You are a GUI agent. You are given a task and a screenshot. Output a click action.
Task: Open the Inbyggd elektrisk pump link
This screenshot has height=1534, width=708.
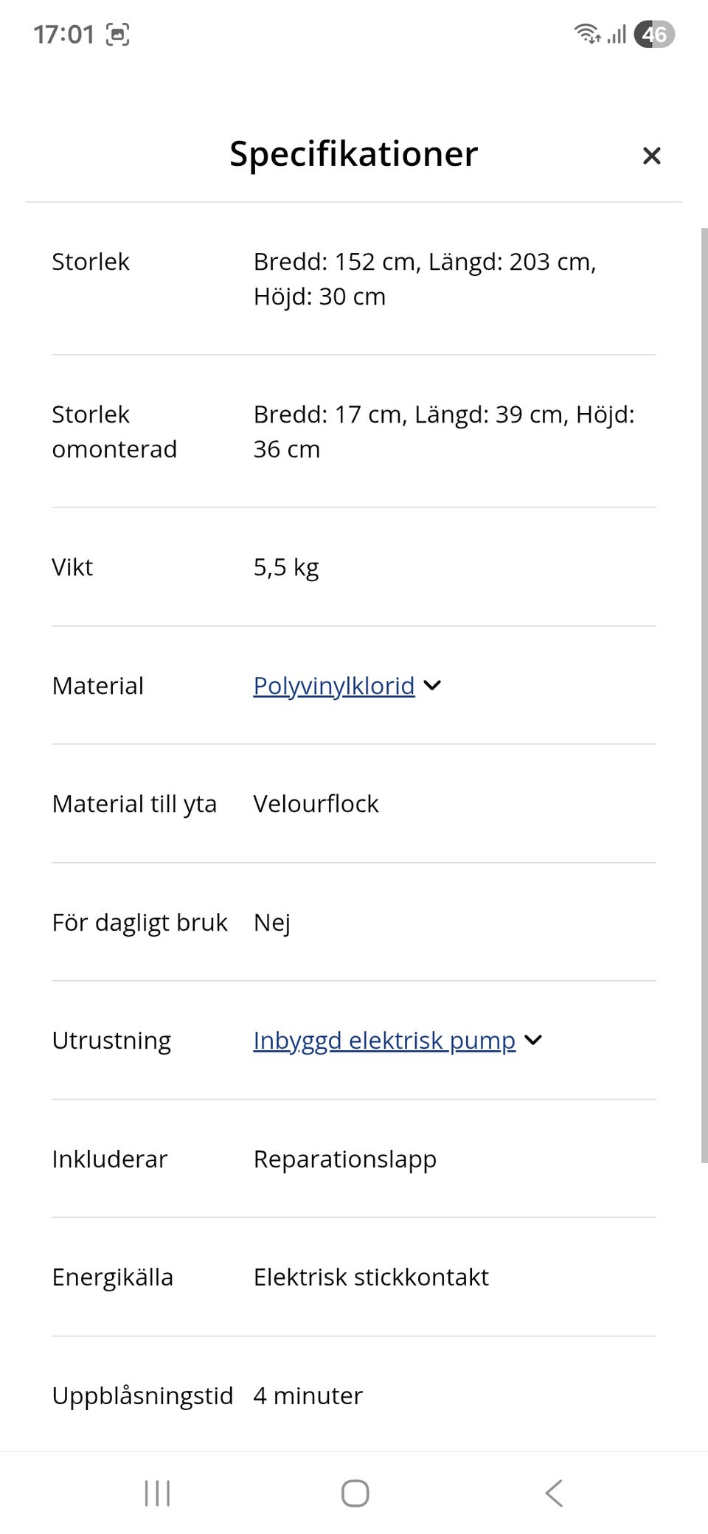coord(383,1041)
